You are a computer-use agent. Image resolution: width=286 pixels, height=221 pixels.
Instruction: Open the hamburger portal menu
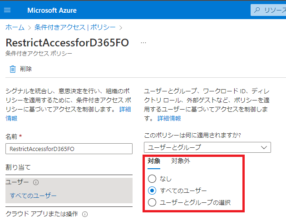pos(7,10)
